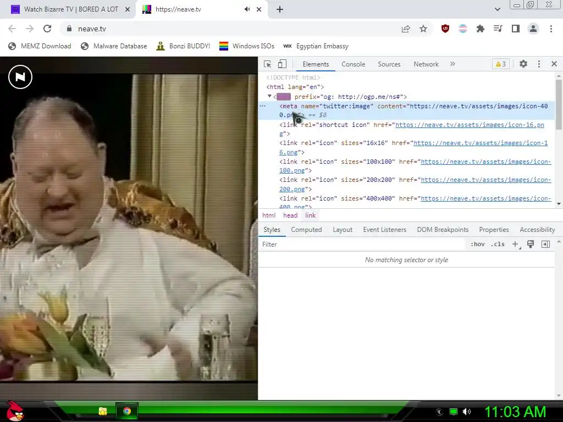Image resolution: width=563 pixels, height=422 pixels.
Task: Open the uBlock Origin extension icon
Action: [445, 29]
